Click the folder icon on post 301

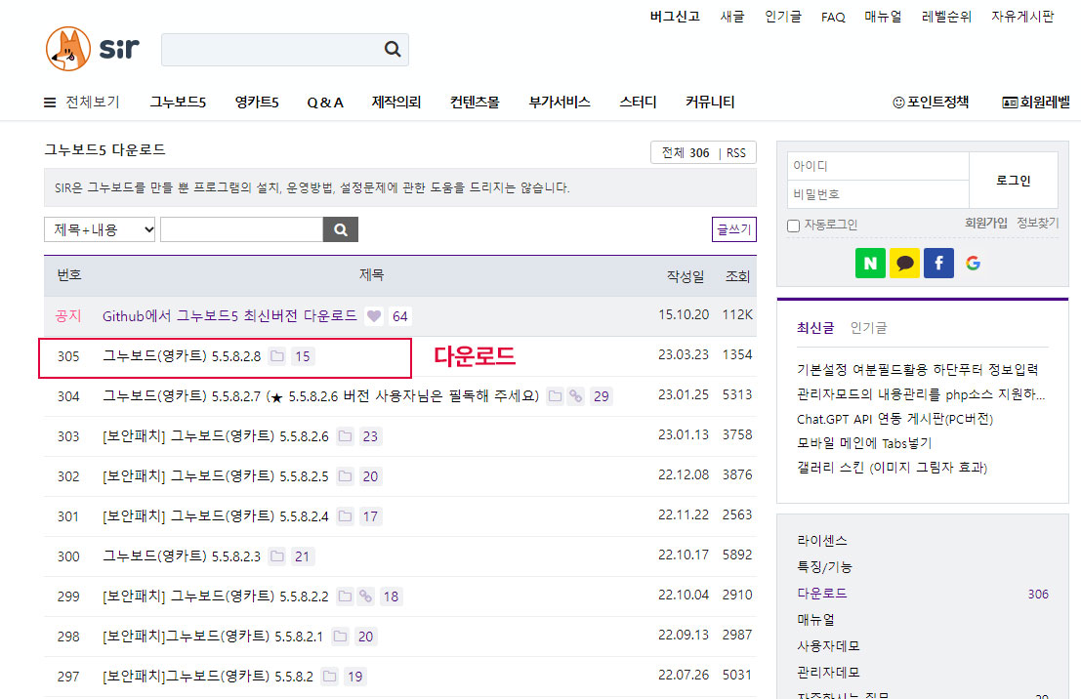[x=345, y=515]
